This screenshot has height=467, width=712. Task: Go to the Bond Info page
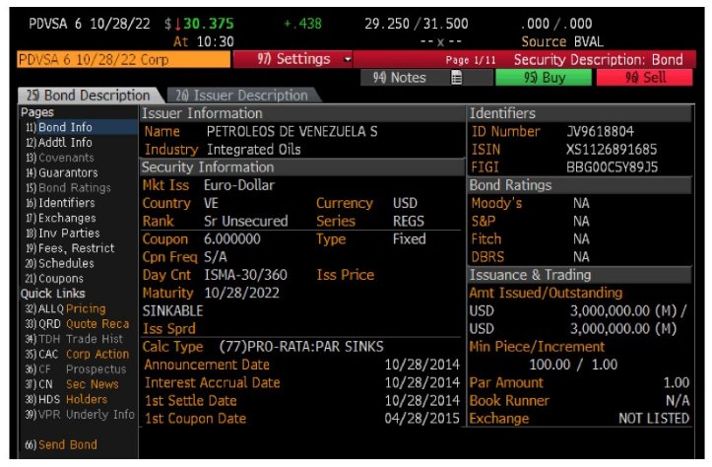click(67, 128)
